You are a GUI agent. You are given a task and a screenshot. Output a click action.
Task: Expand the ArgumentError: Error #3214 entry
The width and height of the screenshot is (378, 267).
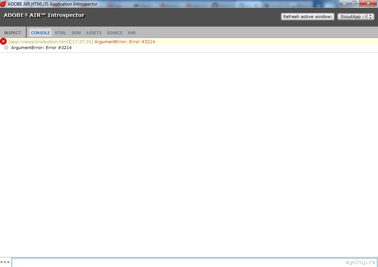6,48
